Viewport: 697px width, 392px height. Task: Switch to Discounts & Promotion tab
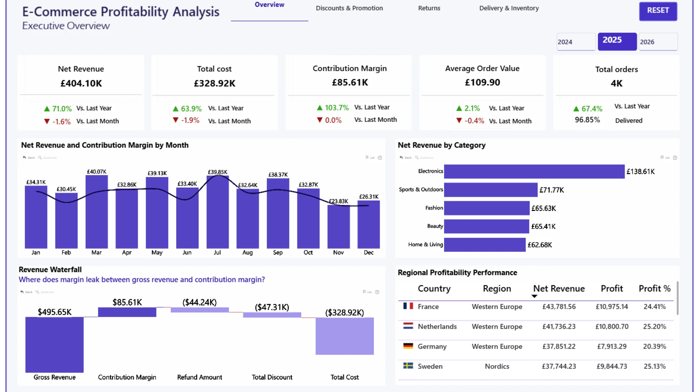(x=349, y=8)
